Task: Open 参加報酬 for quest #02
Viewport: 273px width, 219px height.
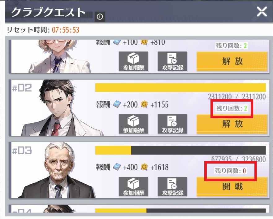Action: [133, 124]
